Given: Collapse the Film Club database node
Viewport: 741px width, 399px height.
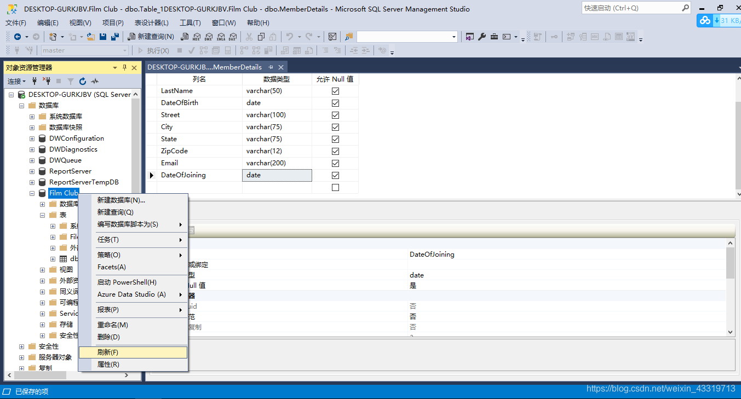Looking at the screenshot, I should click(32, 193).
